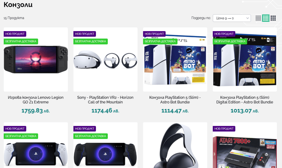Click 'Игрова конзола Lenovo Legion GO Z1 Extreme' title
Screen dimensions: 282x168
coord(36,100)
